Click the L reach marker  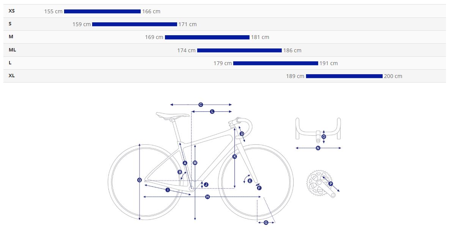coord(212,111)
